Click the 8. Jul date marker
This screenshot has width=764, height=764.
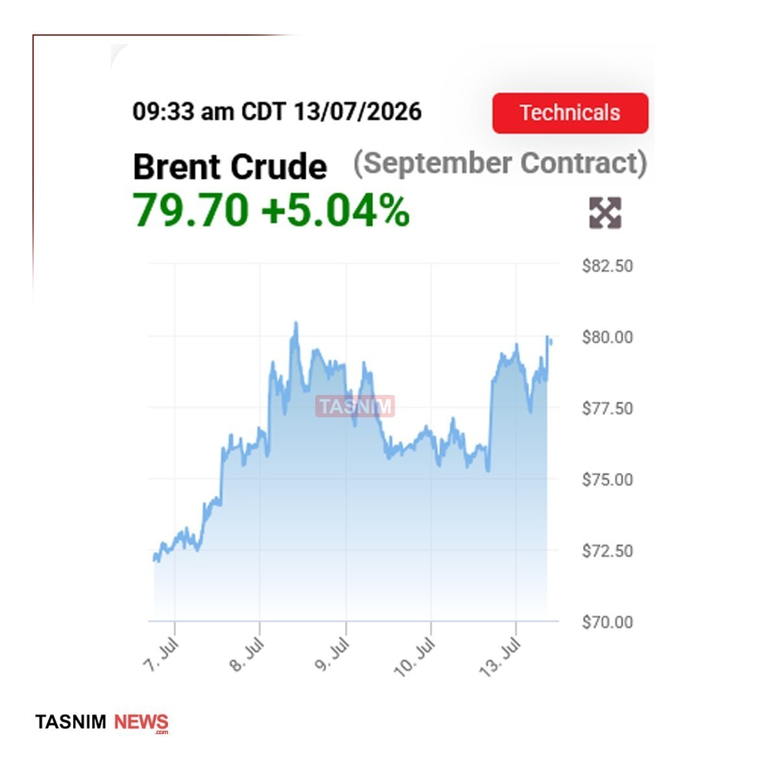coord(246,654)
